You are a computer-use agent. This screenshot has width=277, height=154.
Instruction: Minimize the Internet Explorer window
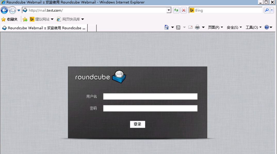(x=260, y=2)
